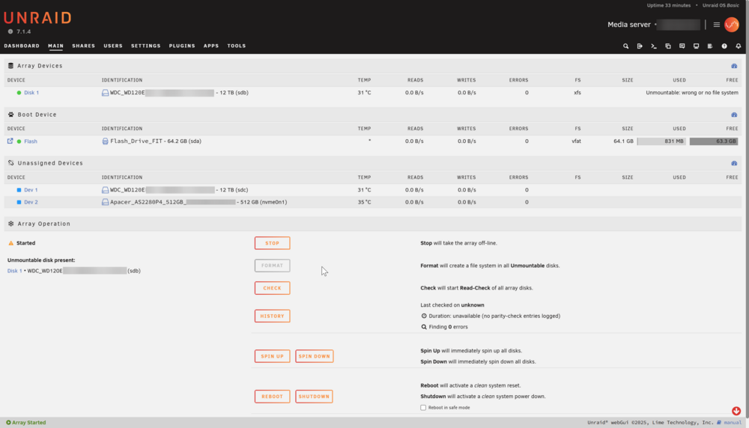The width and height of the screenshot is (749, 428).
Task: Click the Array Started status in footer
Action: coord(25,422)
